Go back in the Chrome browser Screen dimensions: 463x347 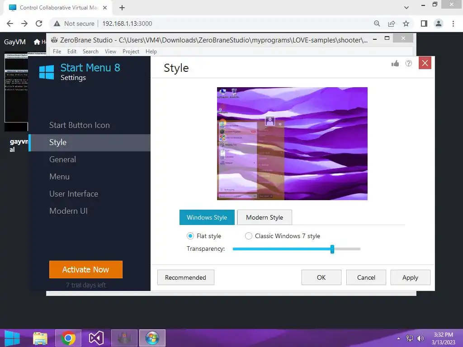[x=10, y=23]
